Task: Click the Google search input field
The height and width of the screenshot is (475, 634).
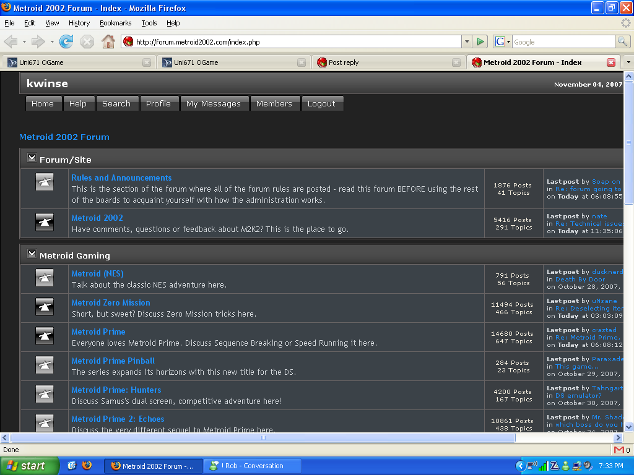Action: [x=562, y=41]
